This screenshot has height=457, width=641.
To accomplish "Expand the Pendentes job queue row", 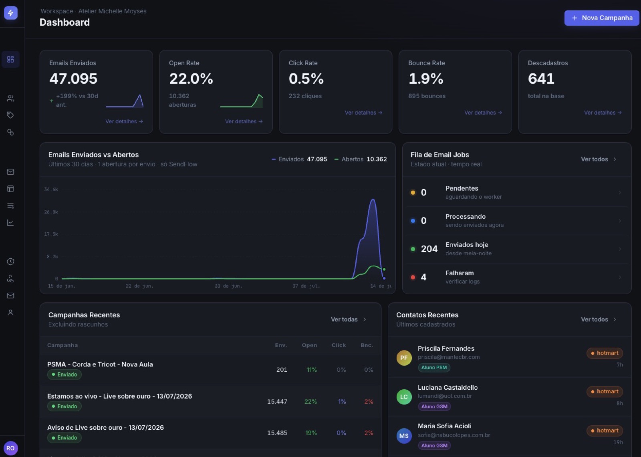I will coord(517,192).
